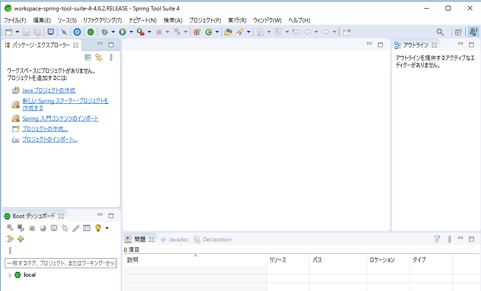Click the yellow lightbulb icon in Boot Dashboard
This screenshot has height=291, width=481.
(x=98, y=228)
